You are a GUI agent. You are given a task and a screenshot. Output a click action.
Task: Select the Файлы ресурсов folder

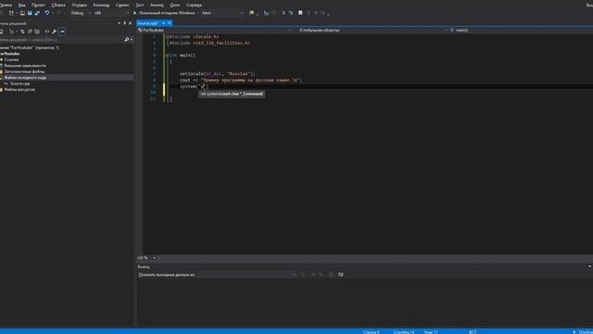[x=19, y=90]
